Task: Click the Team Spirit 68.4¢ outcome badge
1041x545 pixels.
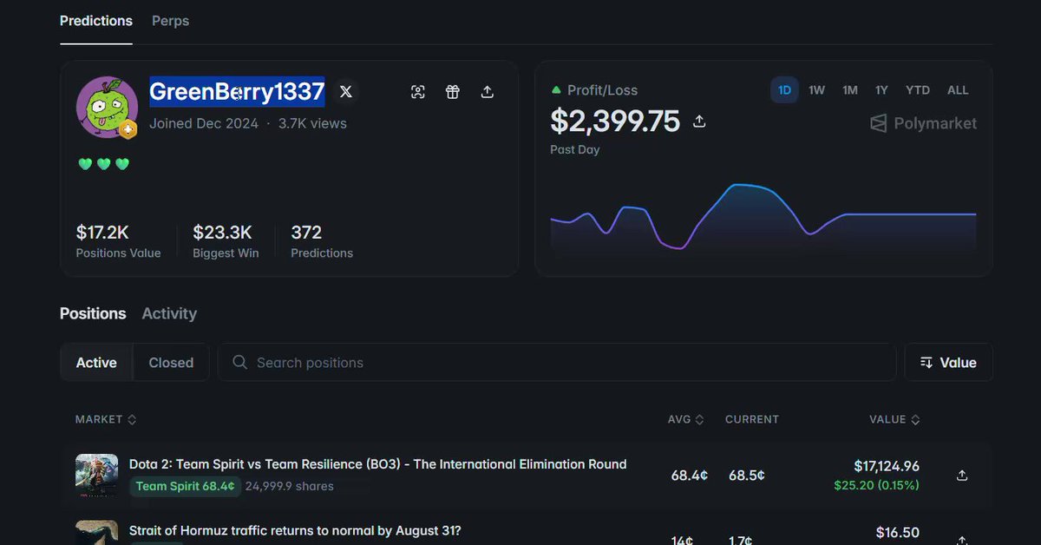Action: coord(185,486)
